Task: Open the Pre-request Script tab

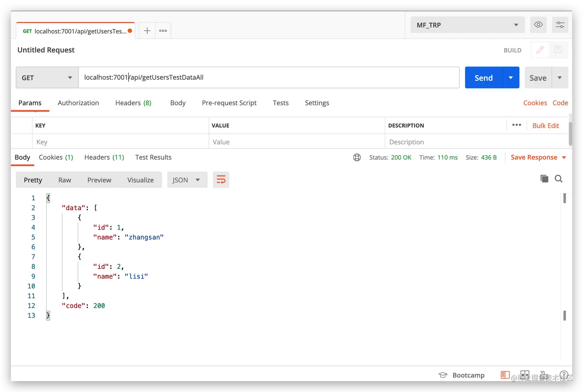Action: 229,103
